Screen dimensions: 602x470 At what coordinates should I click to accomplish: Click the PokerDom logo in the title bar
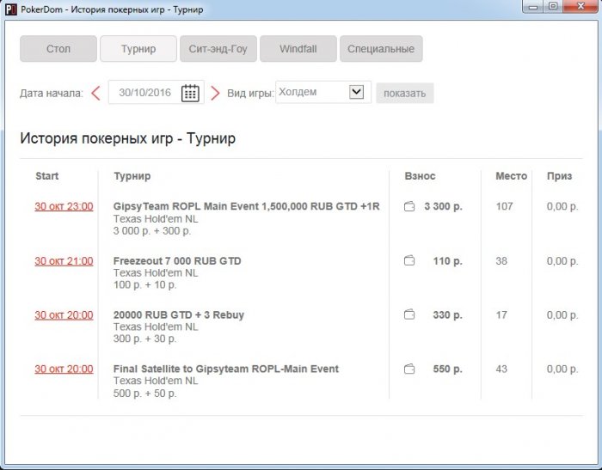click(x=11, y=9)
